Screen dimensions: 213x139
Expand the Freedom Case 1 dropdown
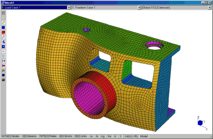point(139,7)
